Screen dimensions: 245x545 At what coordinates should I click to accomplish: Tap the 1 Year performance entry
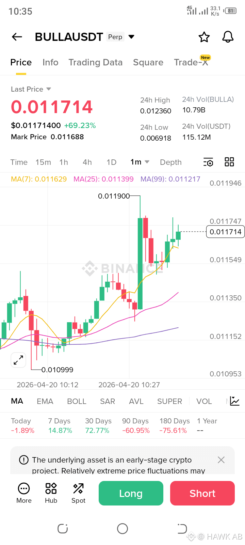click(207, 426)
